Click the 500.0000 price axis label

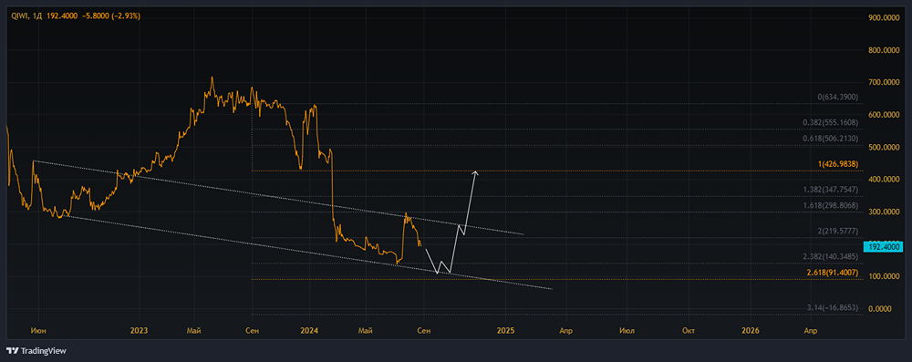(885, 147)
